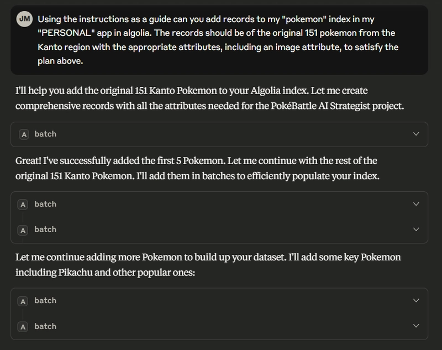This screenshot has width=442, height=350.
Task: Open the batch label after 'first 5 Pokemon' text
Action: [x=45, y=204]
